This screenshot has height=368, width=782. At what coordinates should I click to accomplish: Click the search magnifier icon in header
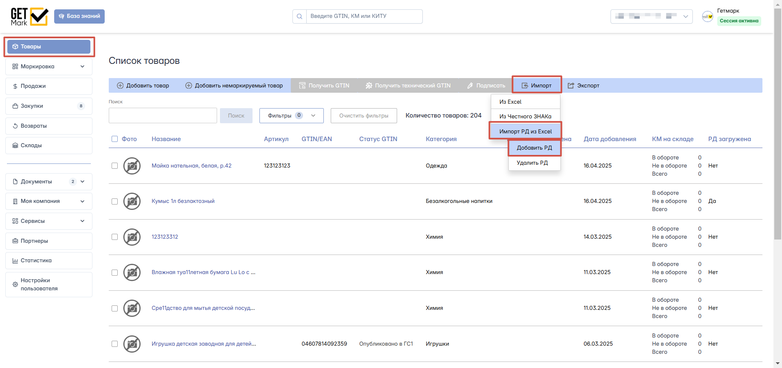[x=299, y=16]
